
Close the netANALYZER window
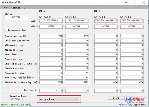pyautogui.click(x=144, y=2)
